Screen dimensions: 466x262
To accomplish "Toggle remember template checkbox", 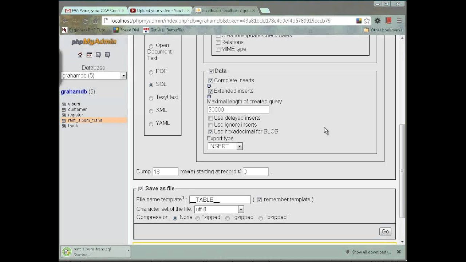I will click(259, 200).
